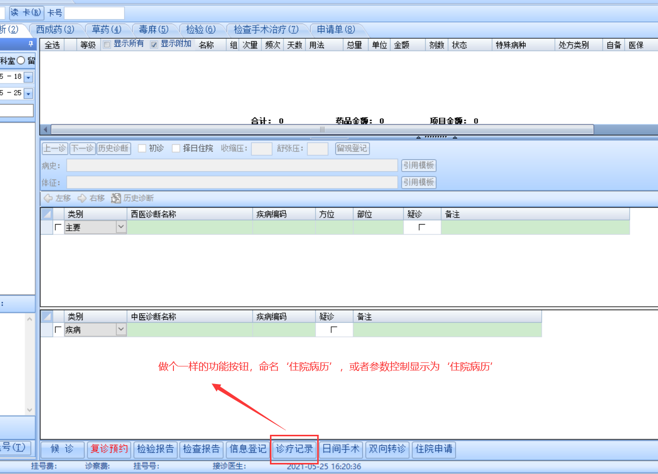This screenshot has height=474, width=658.
Task: Click the 西医诊断名称 cell in the 主要 row
Action: tap(190, 227)
